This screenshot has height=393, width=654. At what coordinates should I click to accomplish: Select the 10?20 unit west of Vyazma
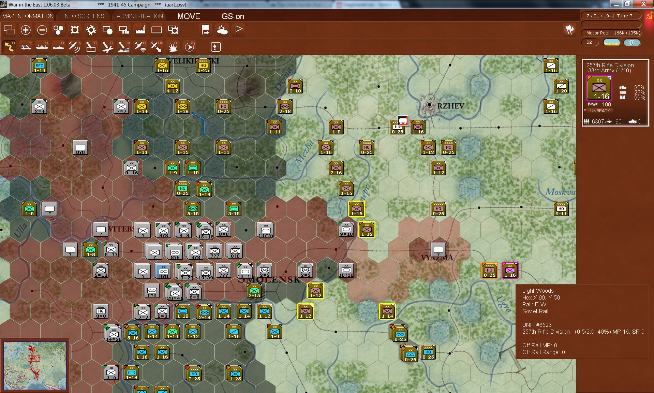click(x=346, y=270)
